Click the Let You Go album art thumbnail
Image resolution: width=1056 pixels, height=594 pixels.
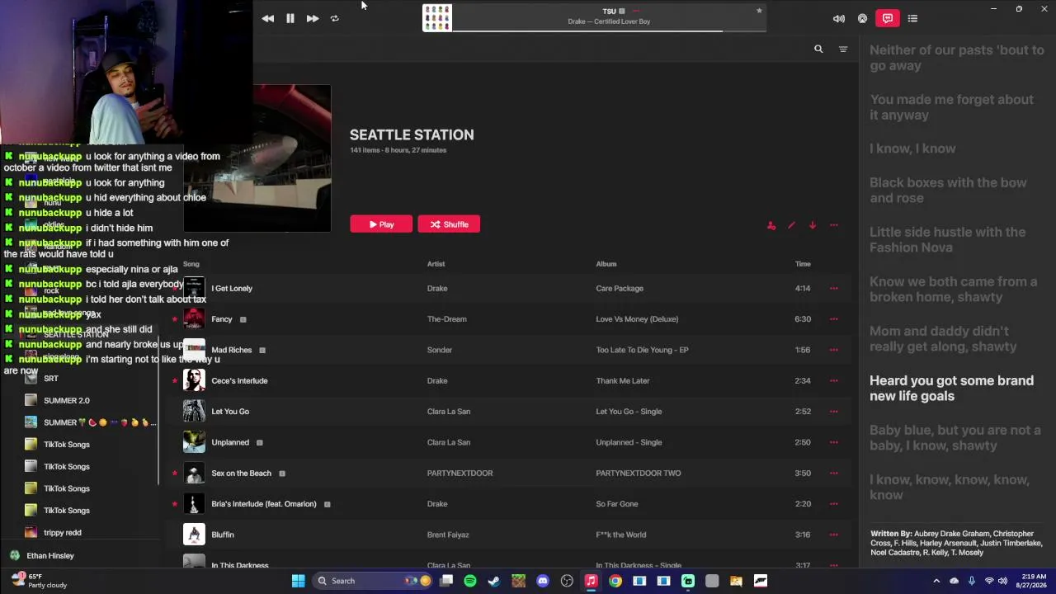194,412
